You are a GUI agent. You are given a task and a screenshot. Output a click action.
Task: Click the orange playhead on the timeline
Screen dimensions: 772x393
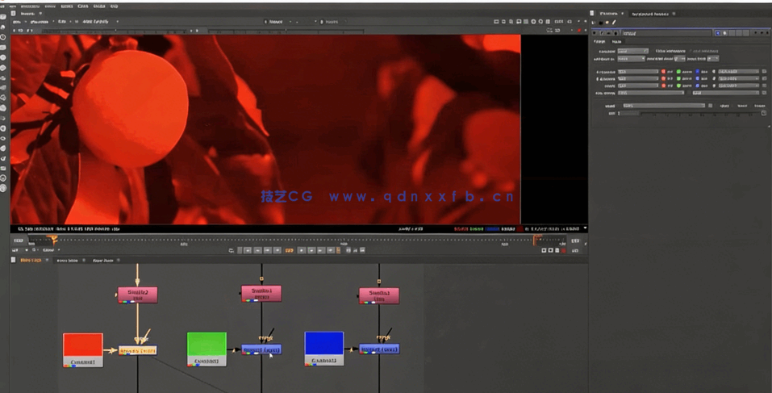[x=54, y=240]
